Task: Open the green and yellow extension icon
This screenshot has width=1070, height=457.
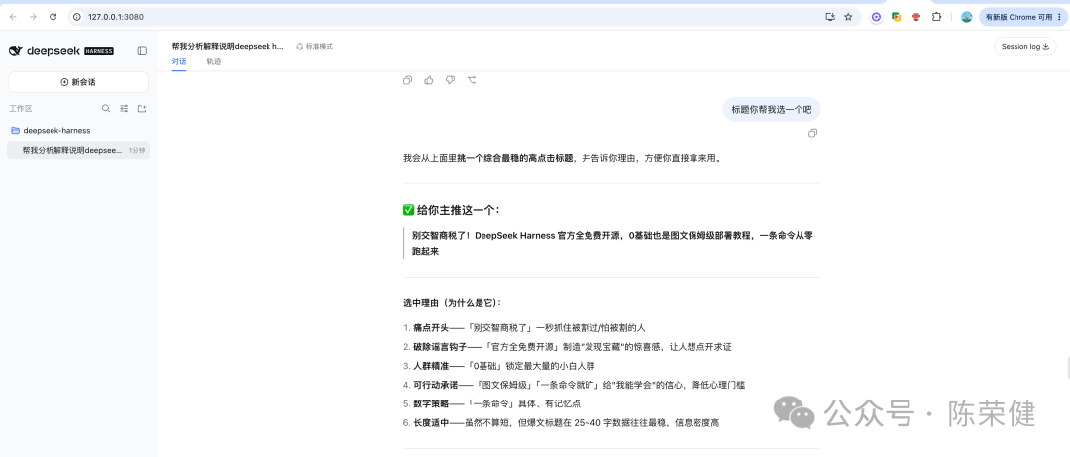Action: (x=896, y=17)
